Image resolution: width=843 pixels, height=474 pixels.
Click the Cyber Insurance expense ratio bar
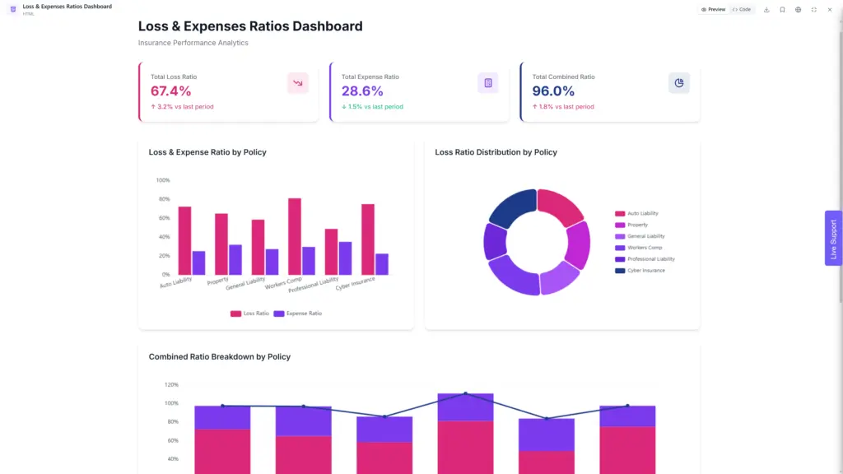click(382, 264)
